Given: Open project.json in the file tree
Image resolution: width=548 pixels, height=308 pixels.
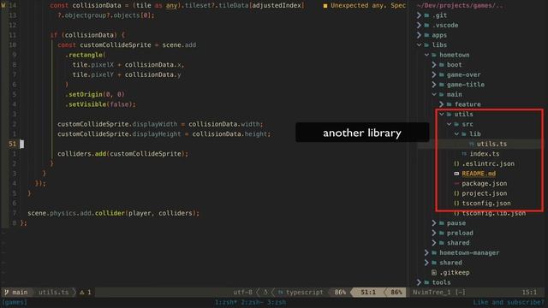Looking at the screenshot, I should [x=485, y=193].
